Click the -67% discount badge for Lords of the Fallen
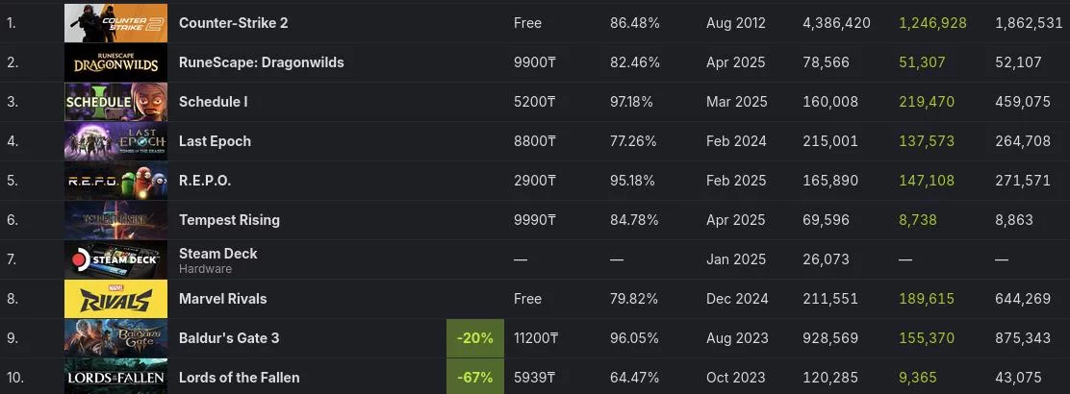The height and width of the screenshot is (394, 1070). [x=475, y=377]
